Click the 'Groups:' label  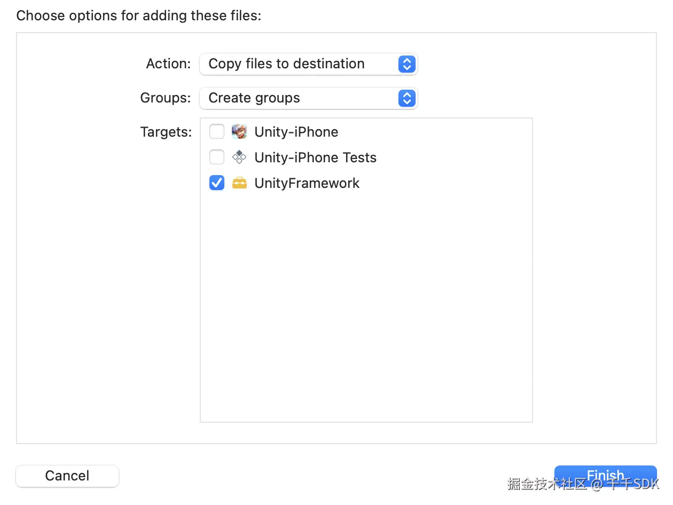click(x=165, y=98)
